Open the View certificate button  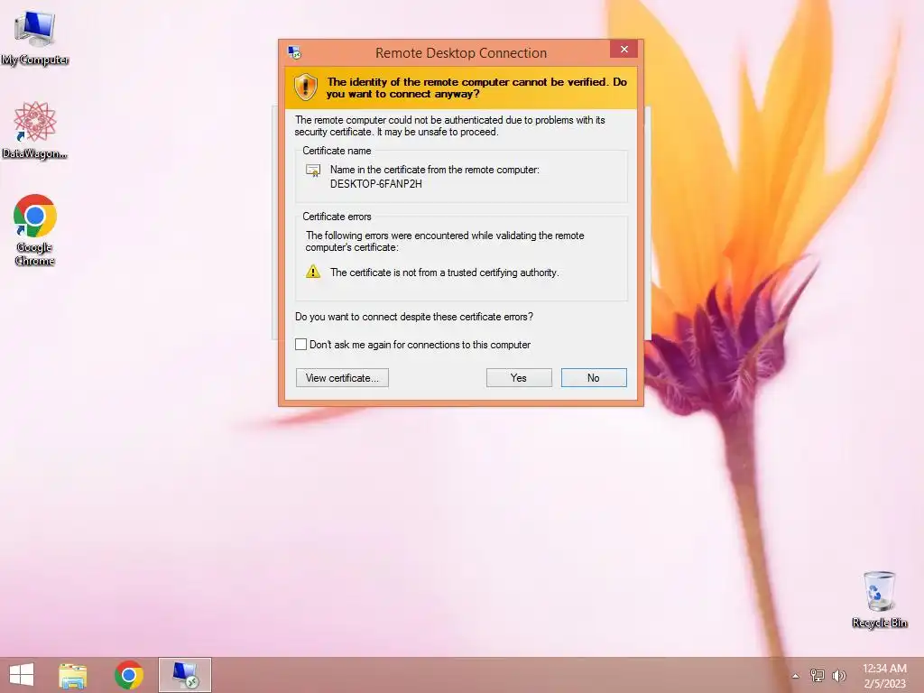342,378
